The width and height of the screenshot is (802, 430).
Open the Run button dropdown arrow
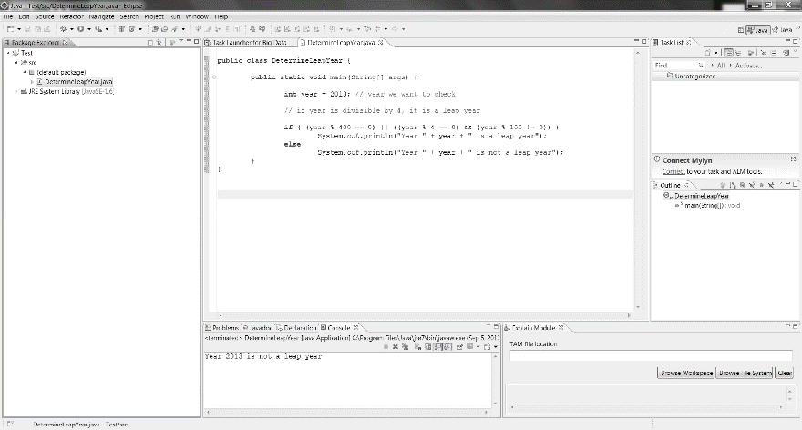tap(89, 29)
